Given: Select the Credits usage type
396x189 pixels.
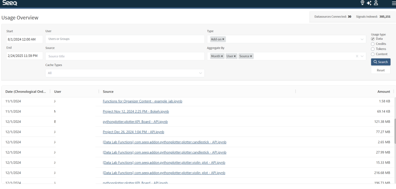Looking at the screenshot, I should click(373, 44).
